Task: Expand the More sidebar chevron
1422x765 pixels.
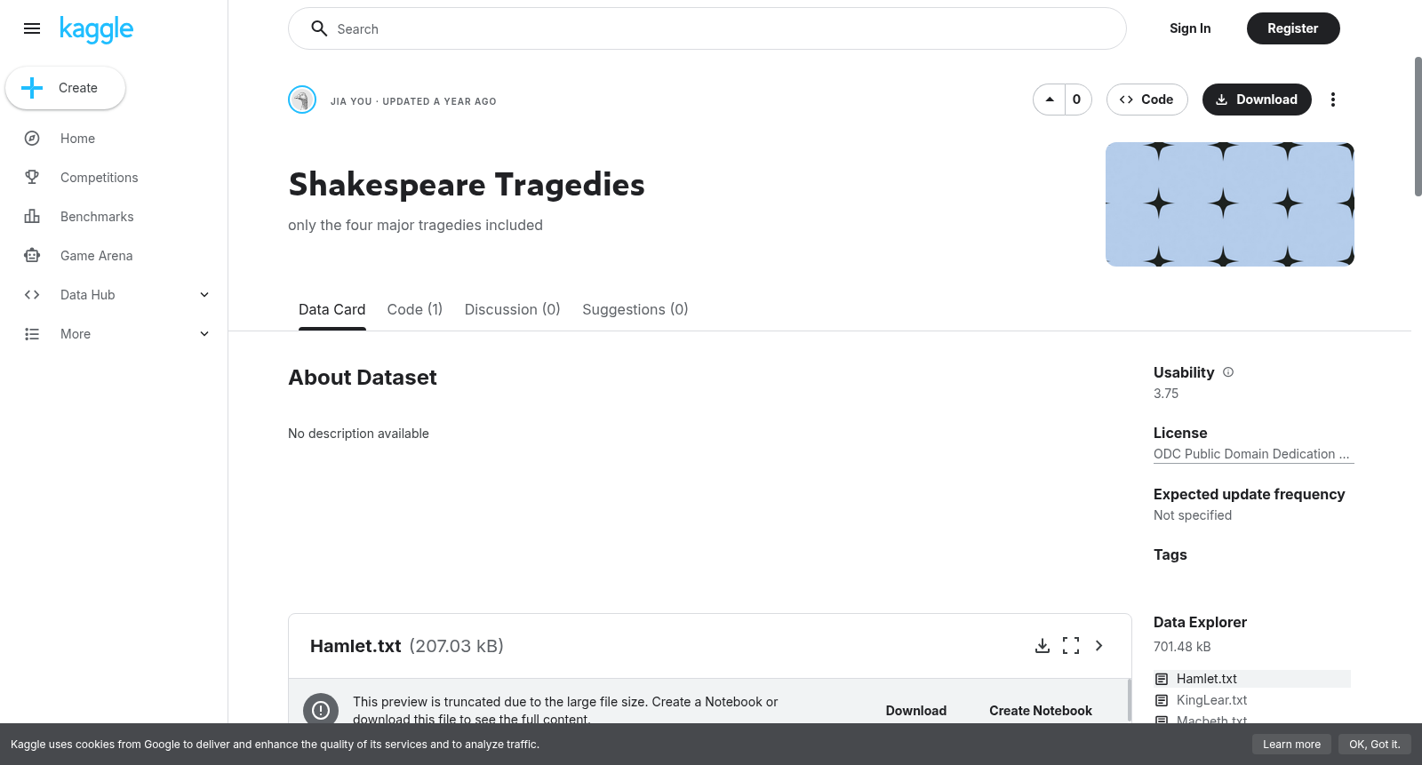Action: tap(204, 334)
